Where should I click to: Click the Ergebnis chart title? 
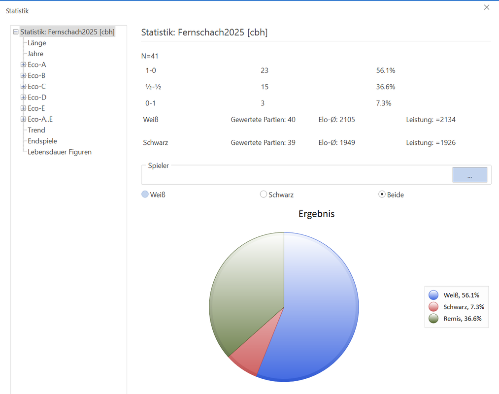pos(316,214)
